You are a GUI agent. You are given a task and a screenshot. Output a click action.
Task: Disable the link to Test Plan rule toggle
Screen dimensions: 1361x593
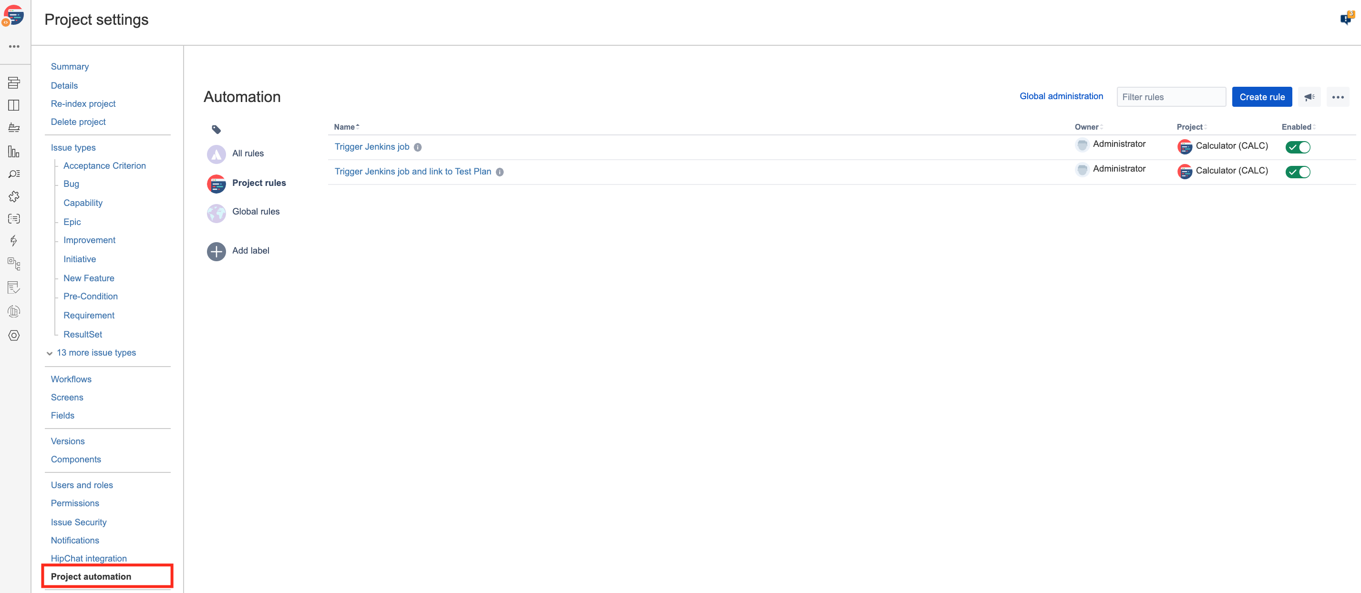pyautogui.click(x=1298, y=172)
